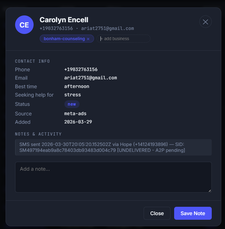
Task: Click the stress value for Seeking help
Action: click(x=72, y=95)
